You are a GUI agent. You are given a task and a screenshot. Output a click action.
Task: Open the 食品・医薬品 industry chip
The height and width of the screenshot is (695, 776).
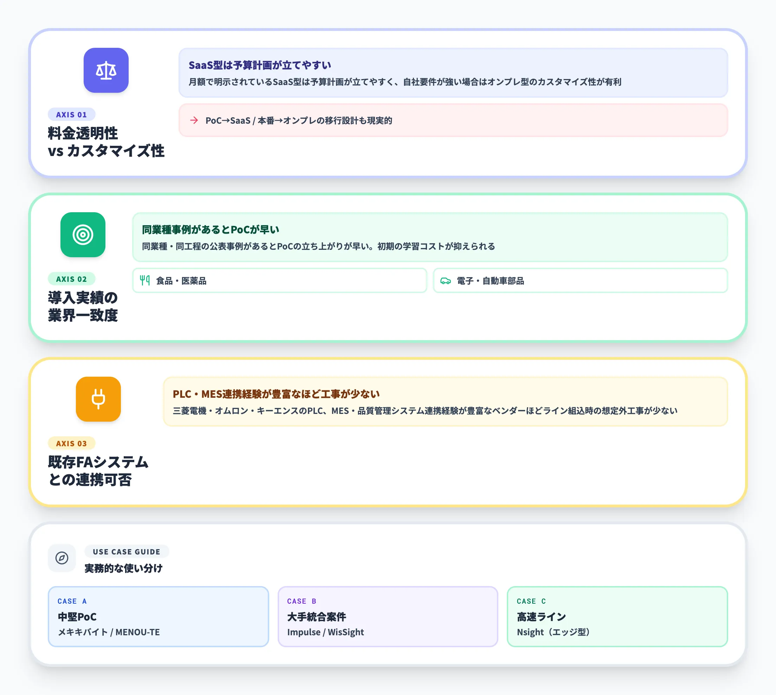(x=279, y=280)
